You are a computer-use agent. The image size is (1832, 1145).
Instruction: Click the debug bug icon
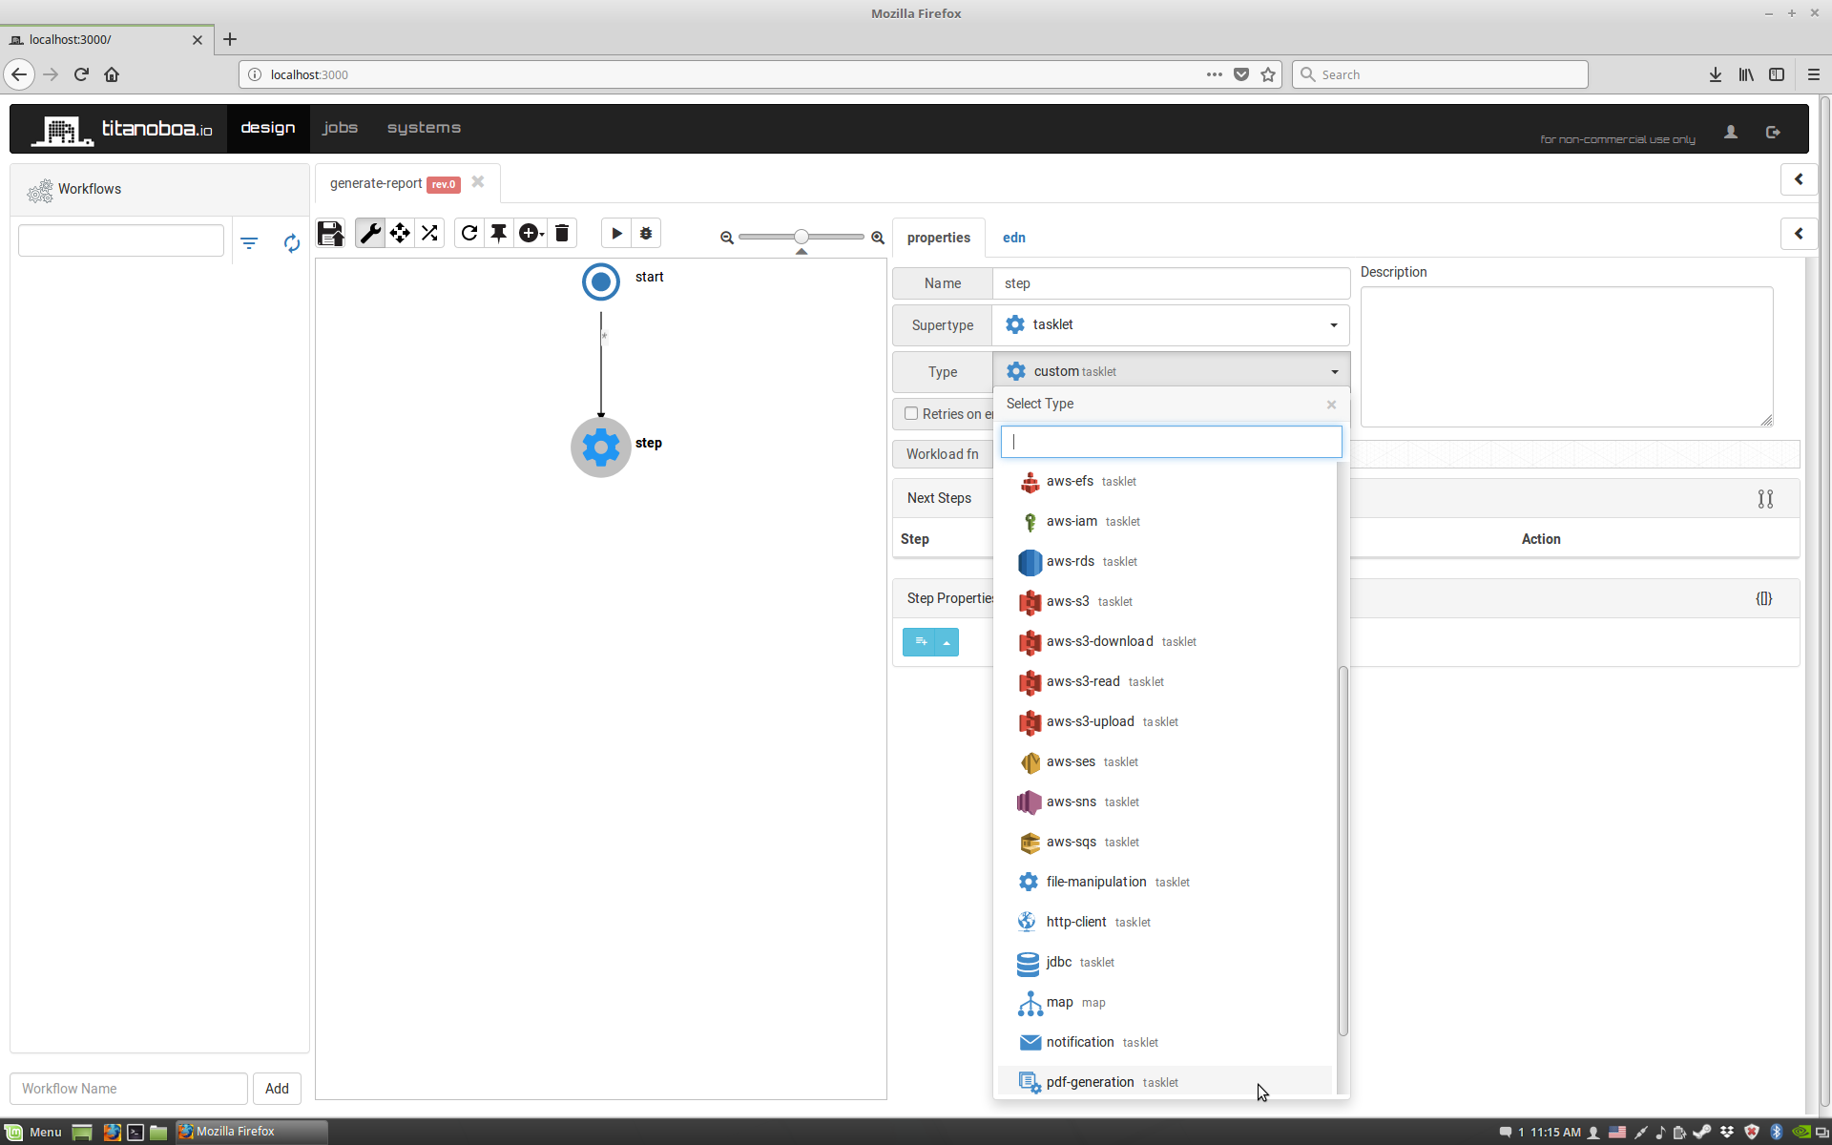(x=646, y=234)
